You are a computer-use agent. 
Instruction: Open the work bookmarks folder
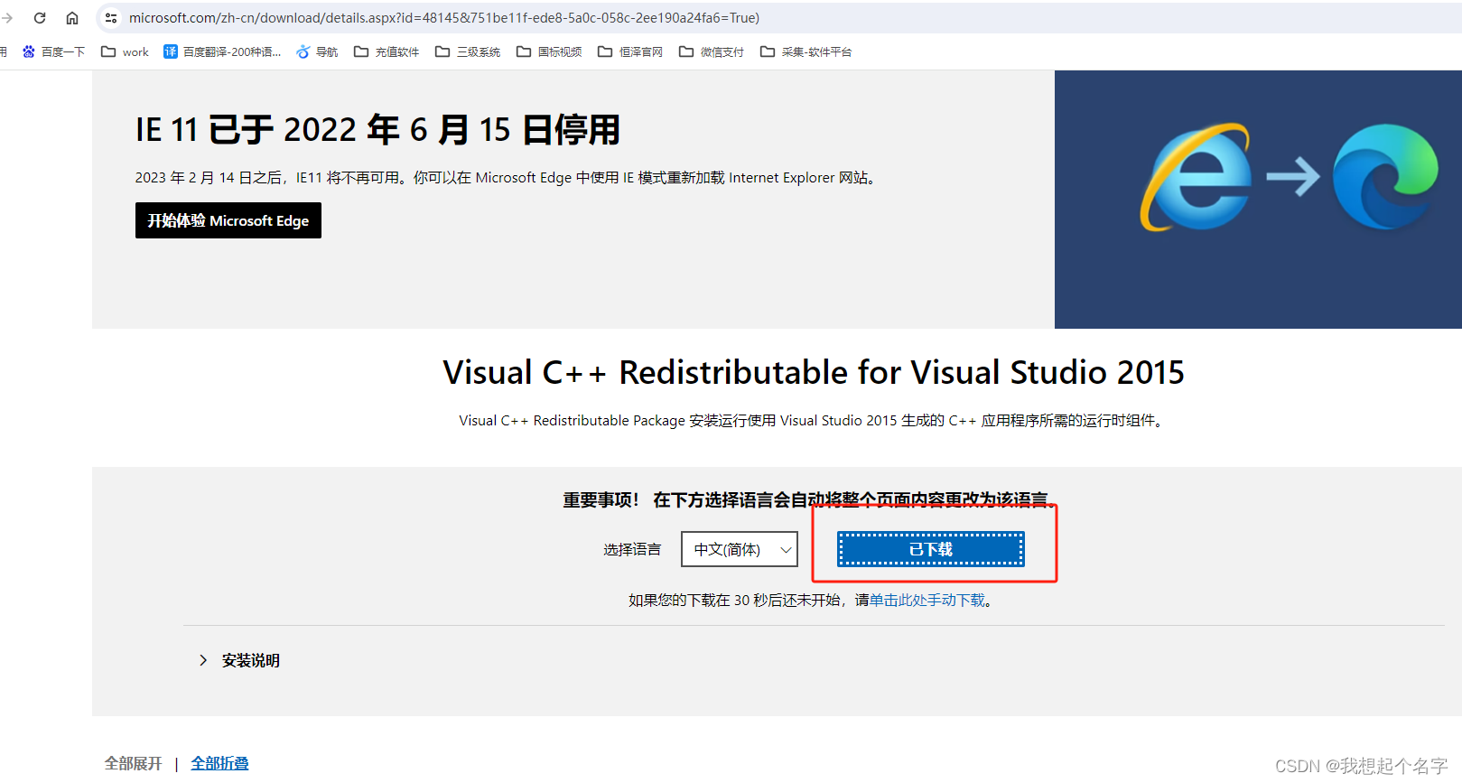[x=125, y=51]
